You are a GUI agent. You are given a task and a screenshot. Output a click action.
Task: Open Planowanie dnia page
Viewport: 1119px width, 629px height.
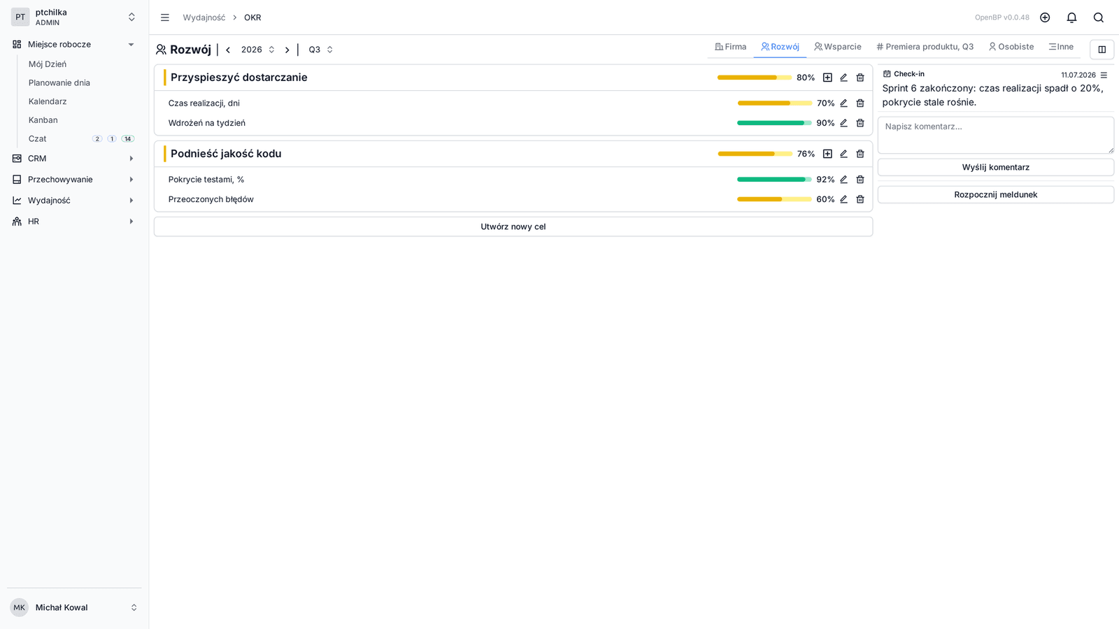(59, 82)
